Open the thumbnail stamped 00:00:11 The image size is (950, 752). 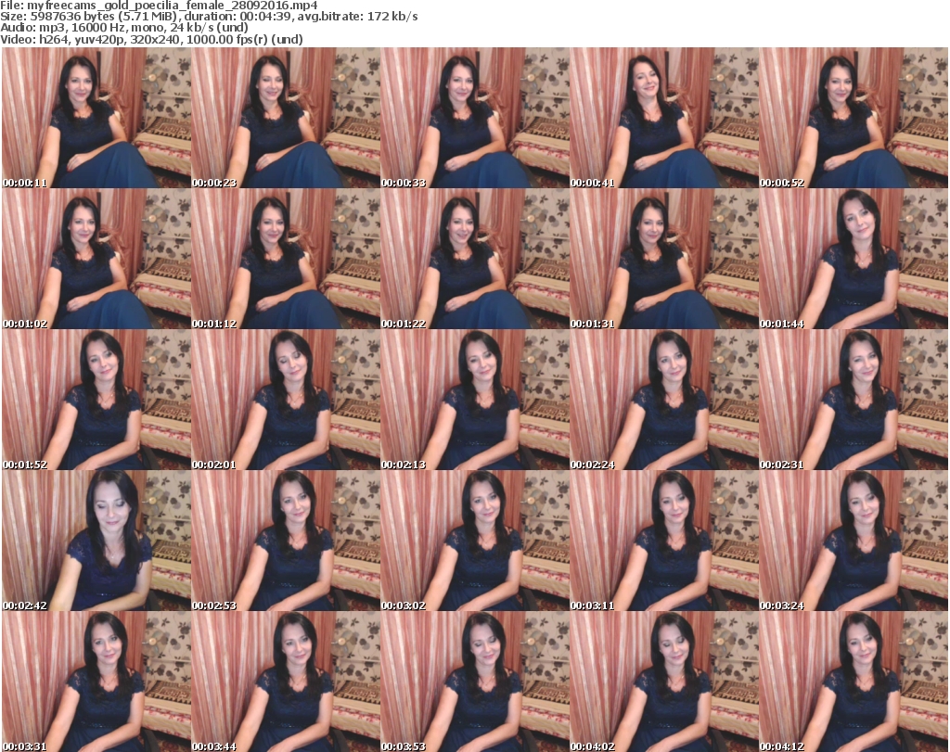tap(96, 118)
